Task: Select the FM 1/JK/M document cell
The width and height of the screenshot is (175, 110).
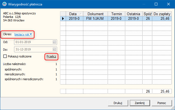Action: tap(95, 18)
